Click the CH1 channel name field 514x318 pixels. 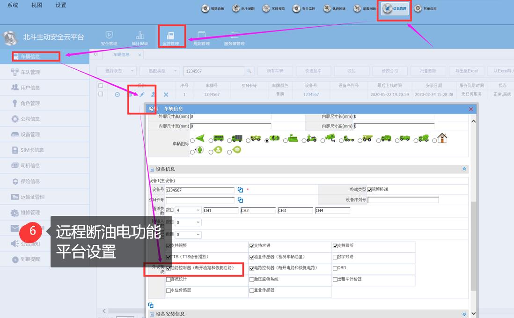tap(220, 210)
